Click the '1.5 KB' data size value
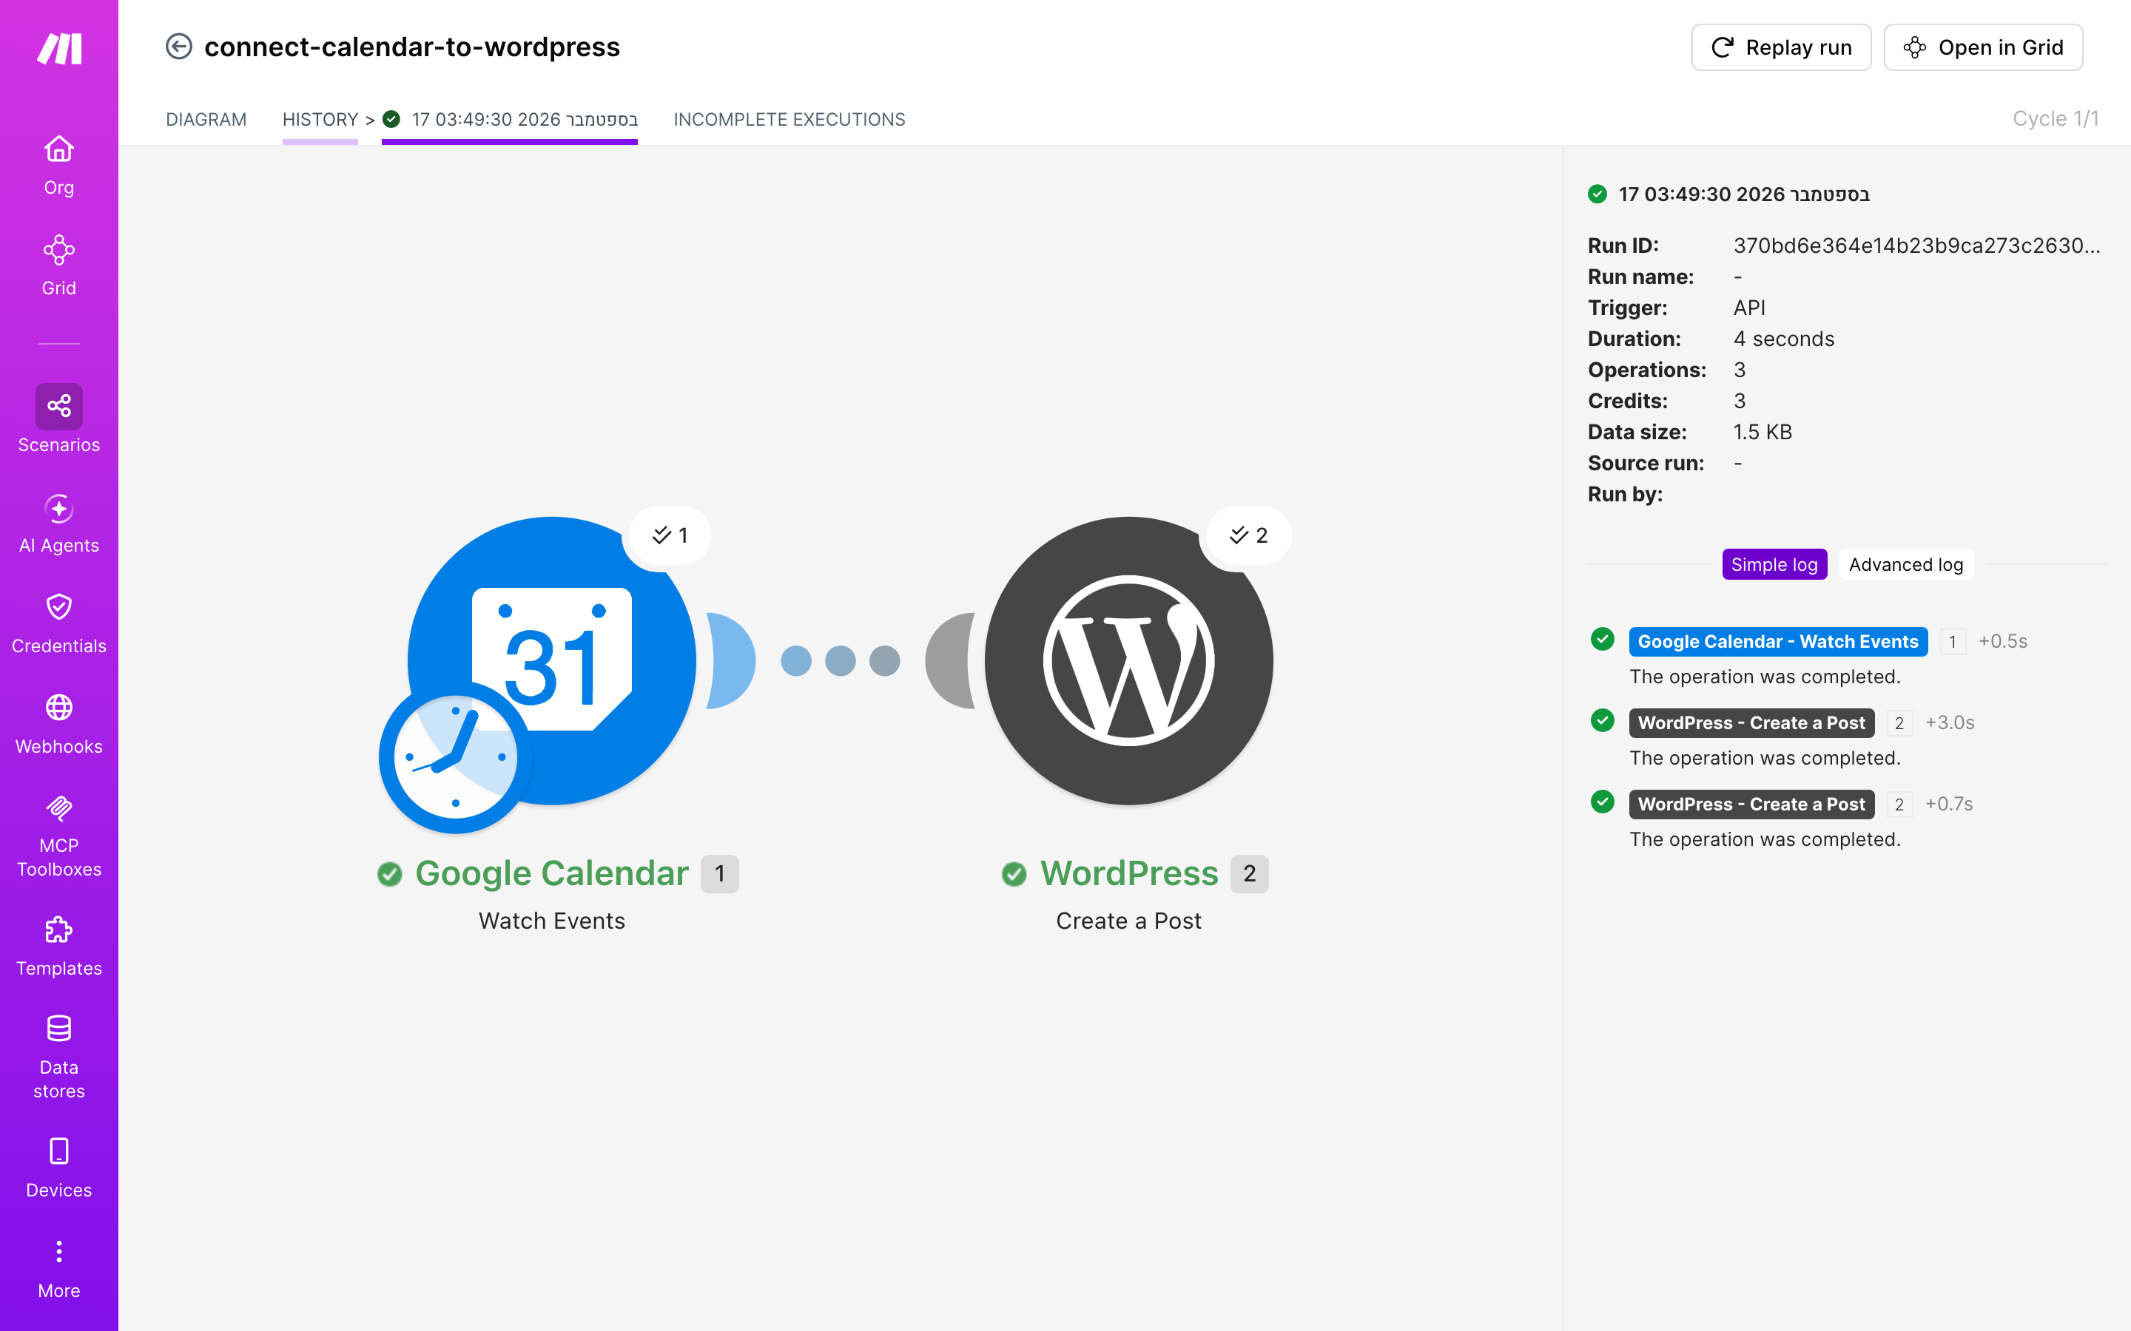The width and height of the screenshot is (2131, 1331). click(x=1762, y=433)
